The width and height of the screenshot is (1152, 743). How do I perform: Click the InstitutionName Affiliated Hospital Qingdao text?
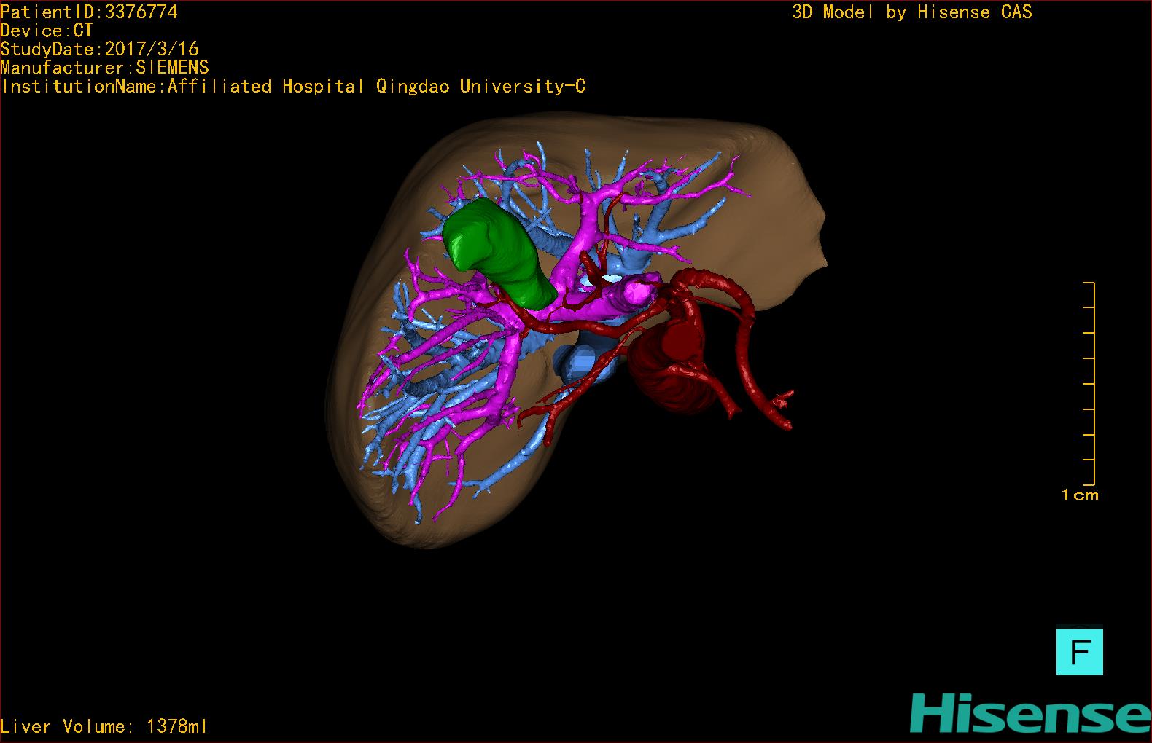pyautogui.click(x=293, y=86)
